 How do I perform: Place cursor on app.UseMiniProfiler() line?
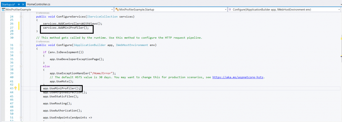pyautogui.click(x=62, y=88)
